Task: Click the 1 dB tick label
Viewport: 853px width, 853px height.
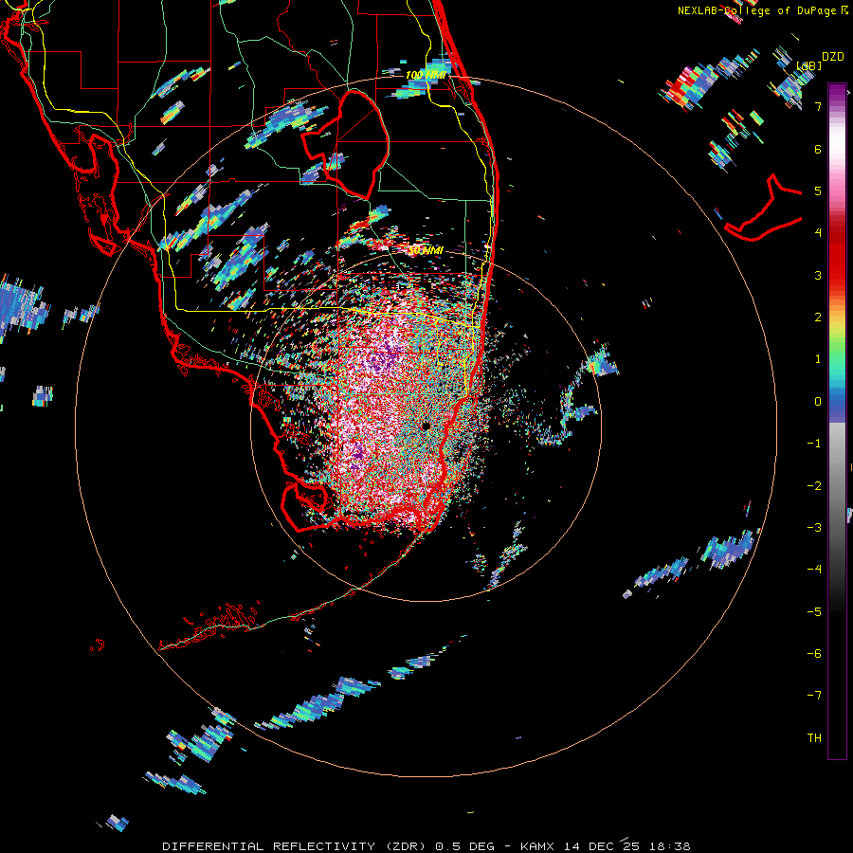Action: 818,359
